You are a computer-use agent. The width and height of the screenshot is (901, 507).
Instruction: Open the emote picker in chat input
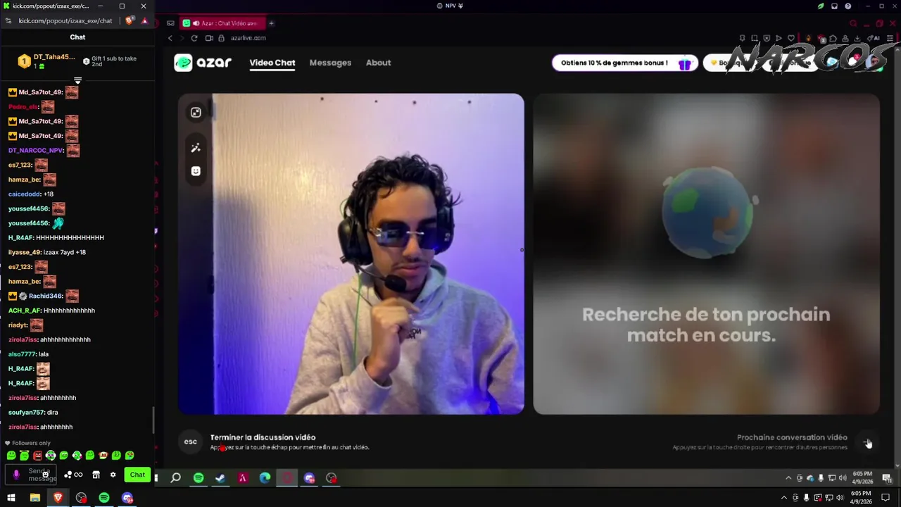(46, 475)
